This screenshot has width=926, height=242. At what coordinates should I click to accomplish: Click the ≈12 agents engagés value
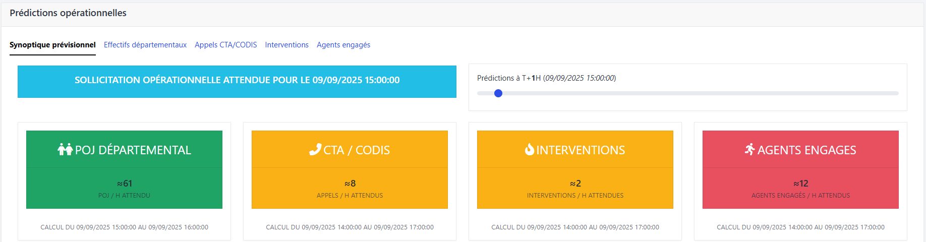click(x=800, y=184)
